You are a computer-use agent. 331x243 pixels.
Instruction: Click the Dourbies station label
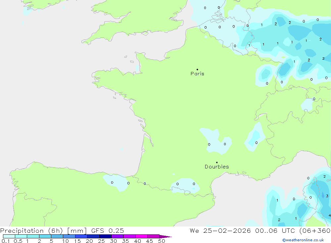tap(217, 167)
